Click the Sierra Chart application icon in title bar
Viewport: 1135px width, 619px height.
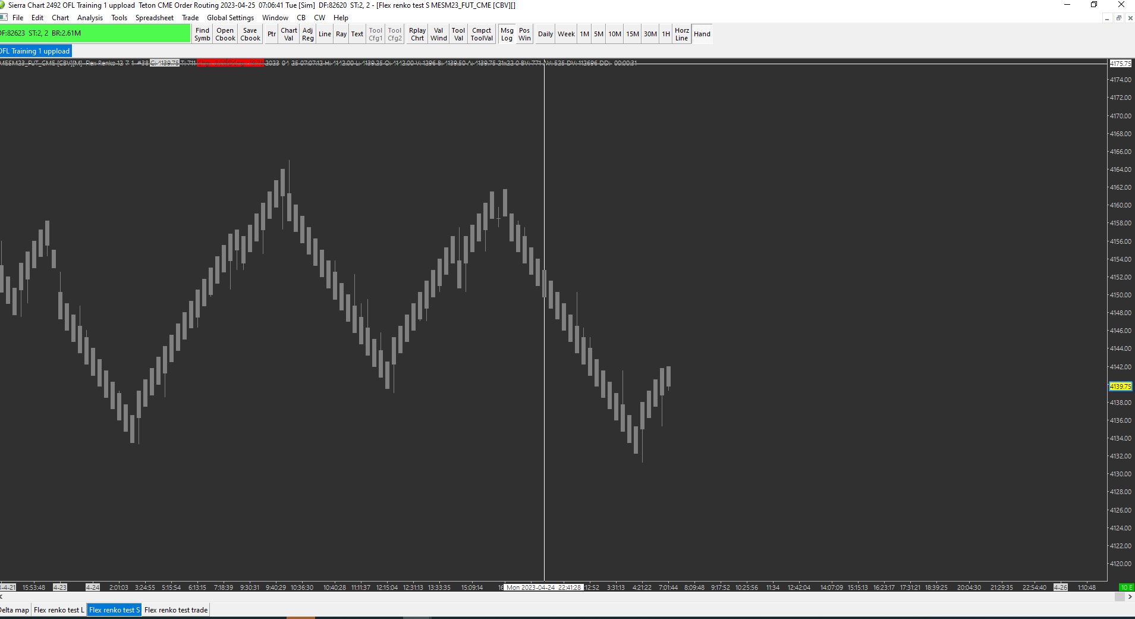tap(3, 5)
